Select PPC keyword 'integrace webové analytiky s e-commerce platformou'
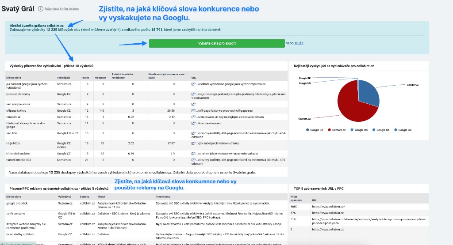The height and width of the screenshot is (245, 453). tap(26, 226)
